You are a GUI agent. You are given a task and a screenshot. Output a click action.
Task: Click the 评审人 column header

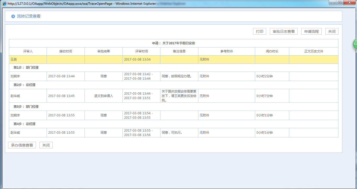pyautogui.click(x=28, y=51)
